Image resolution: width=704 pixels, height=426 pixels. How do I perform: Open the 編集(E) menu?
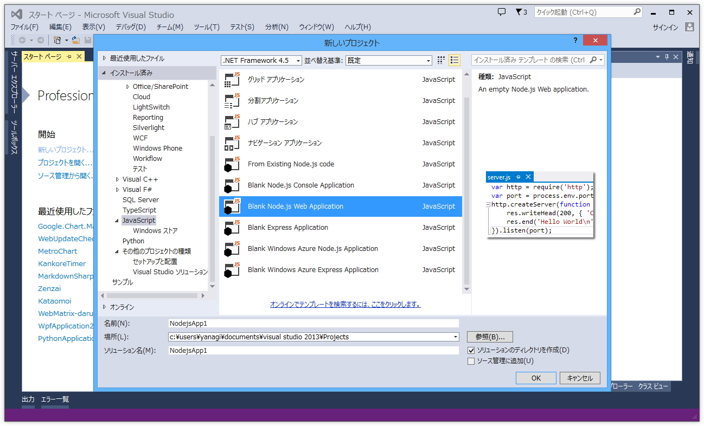[x=60, y=27]
